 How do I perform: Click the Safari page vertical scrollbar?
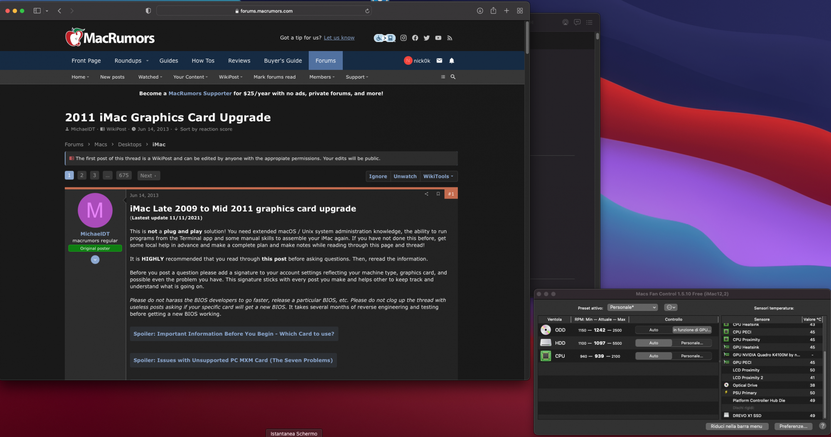click(527, 37)
